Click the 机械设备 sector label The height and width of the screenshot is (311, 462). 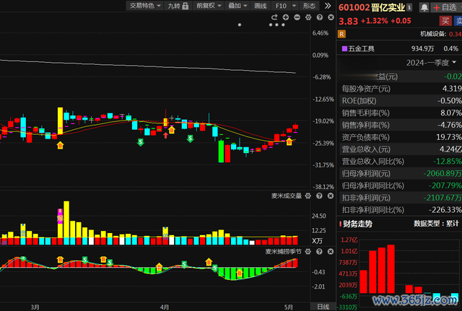[x=433, y=34]
